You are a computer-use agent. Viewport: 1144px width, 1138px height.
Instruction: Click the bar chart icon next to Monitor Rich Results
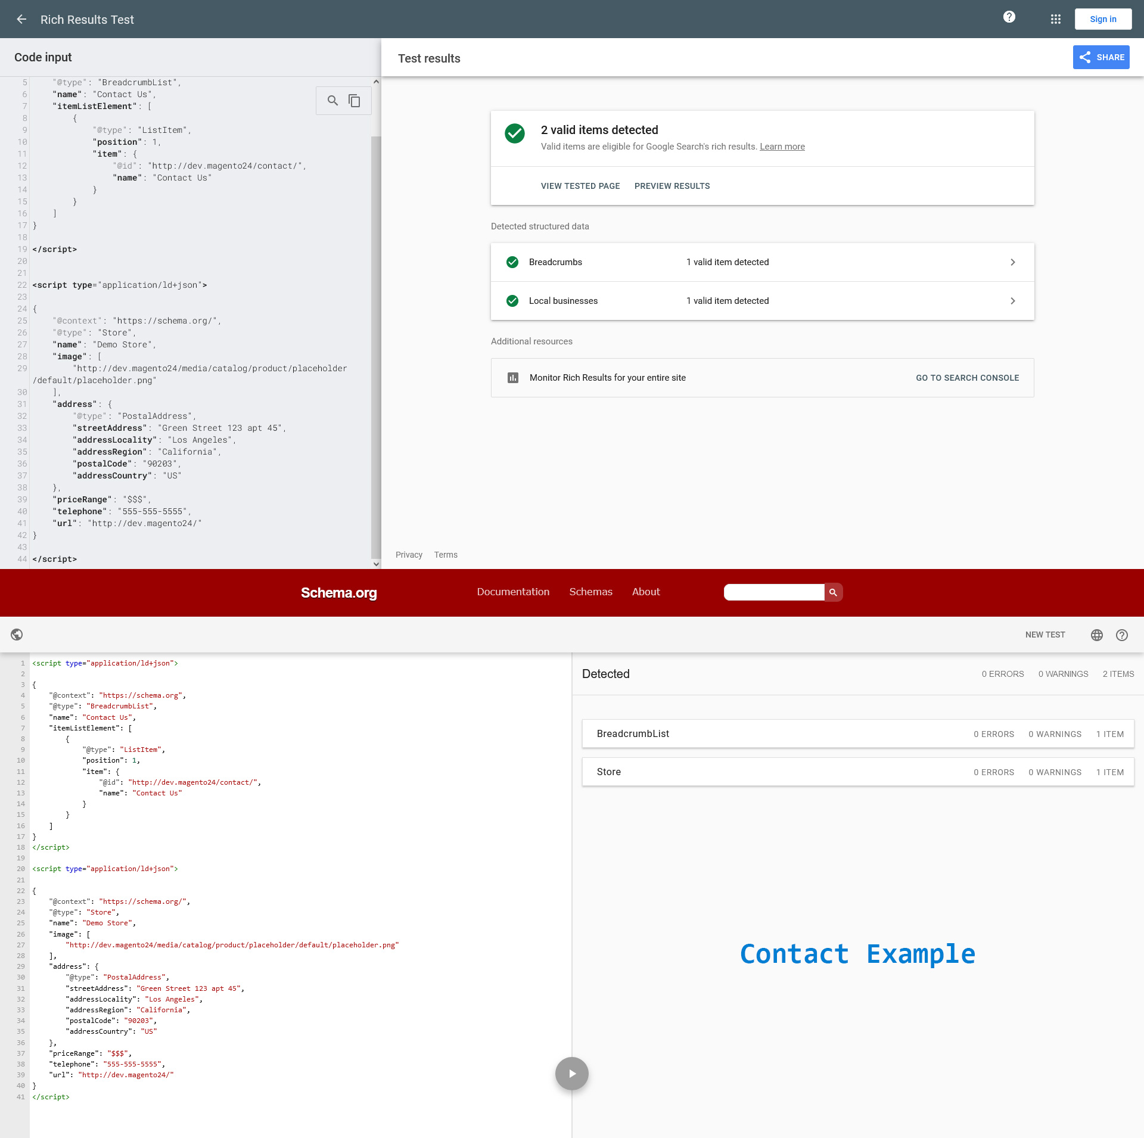513,377
